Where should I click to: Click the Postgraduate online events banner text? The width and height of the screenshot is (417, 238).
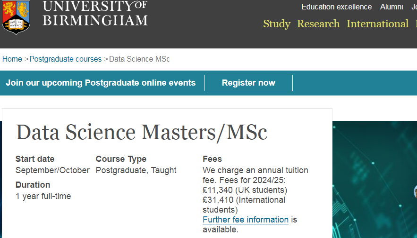pos(101,83)
